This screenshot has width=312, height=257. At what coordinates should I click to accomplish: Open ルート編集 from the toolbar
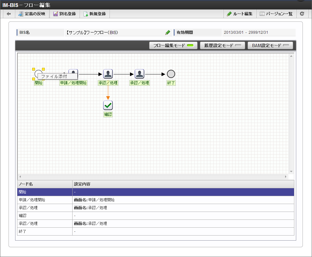pos(240,14)
